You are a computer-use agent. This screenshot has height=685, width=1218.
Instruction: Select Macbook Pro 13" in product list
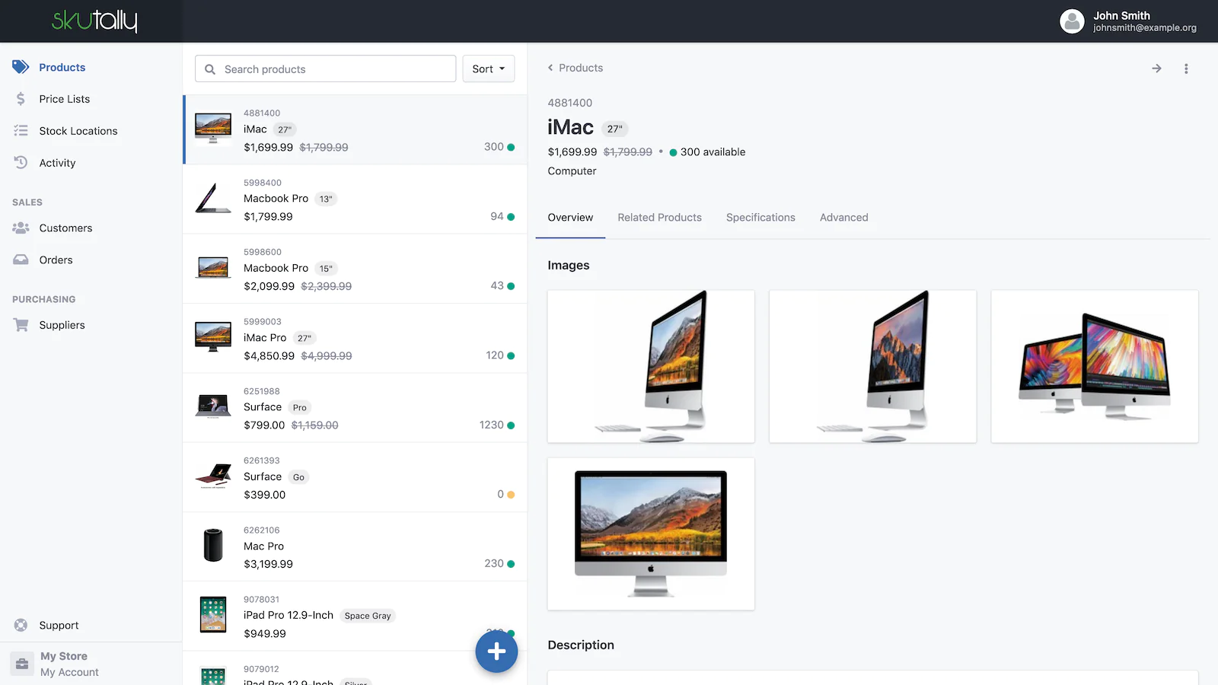[355, 199]
